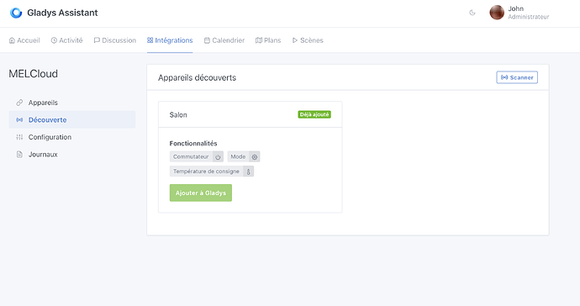Open Appareils in MELCloud sidebar
The image size is (580, 306).
click(x=72, y=103)
